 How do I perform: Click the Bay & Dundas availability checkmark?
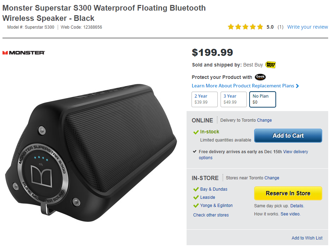pos(196,189)
